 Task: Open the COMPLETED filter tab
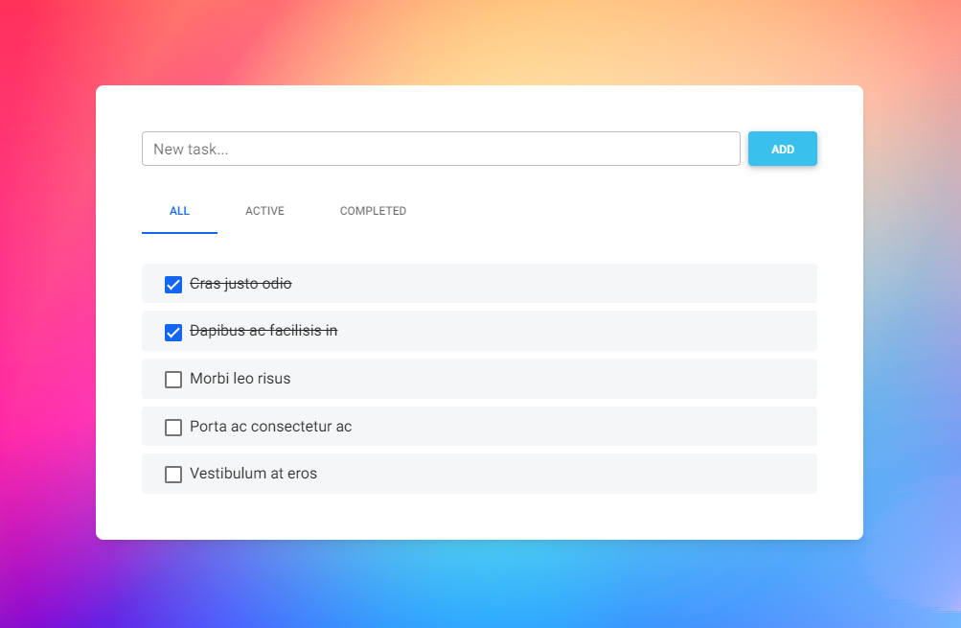373,210
